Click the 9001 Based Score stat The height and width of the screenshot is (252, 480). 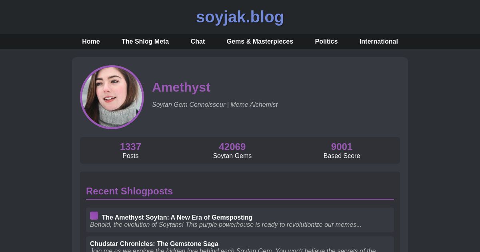pyautogui.click(x=342, y=150)
